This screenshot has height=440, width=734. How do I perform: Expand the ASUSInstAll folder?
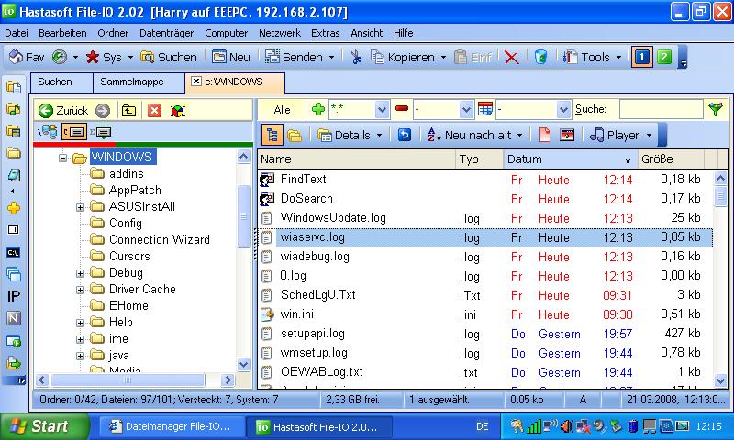point(80,207)
